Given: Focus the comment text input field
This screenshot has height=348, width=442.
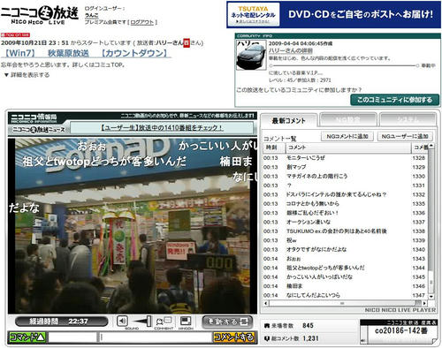Looking at the screenshot, I should pyautogui.click(x=156, y=337).
